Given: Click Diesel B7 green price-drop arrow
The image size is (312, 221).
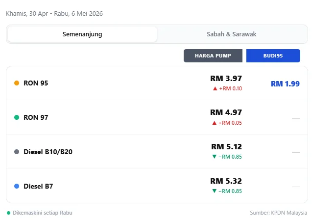Looking at the screenshot, I should [x=214, y=191].
